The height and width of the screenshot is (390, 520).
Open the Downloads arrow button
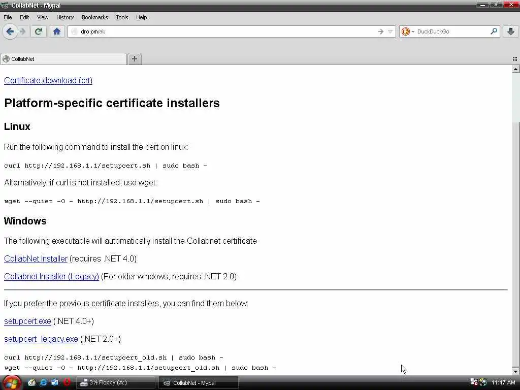tap(511, 32)
